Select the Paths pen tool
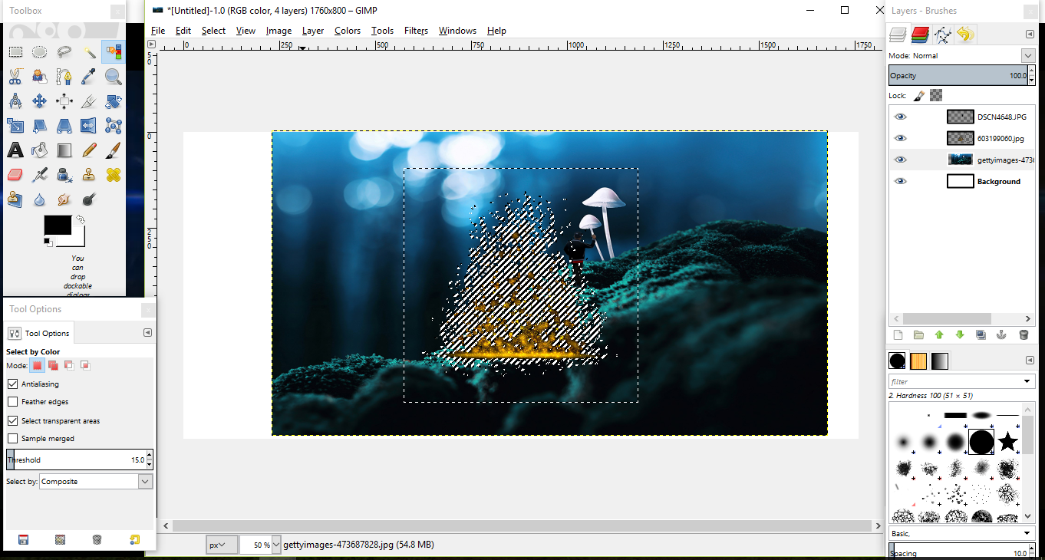1045x560 pixels. coord(64,77)
